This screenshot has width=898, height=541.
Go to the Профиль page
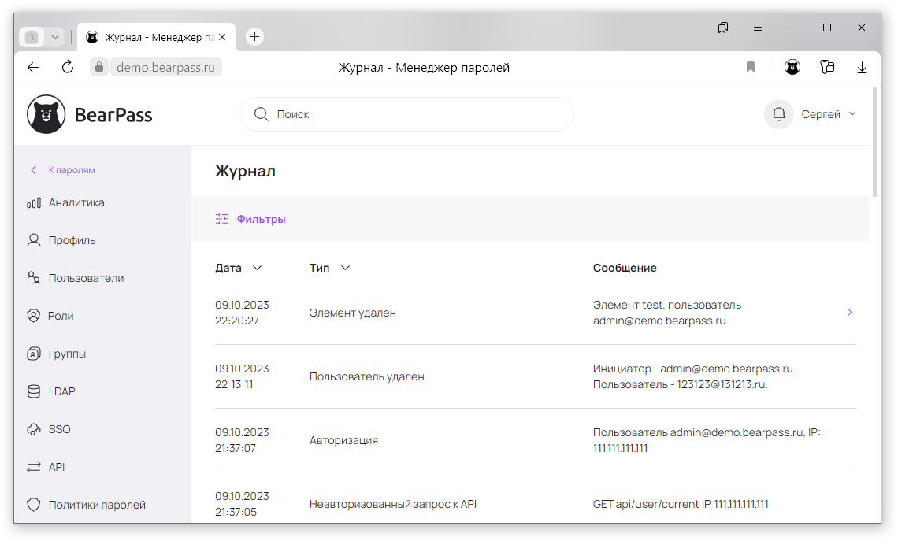tap(72, 240)
